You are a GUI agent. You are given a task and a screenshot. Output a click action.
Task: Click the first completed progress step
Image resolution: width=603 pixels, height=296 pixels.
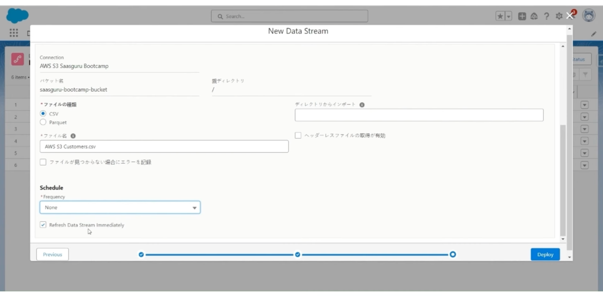(x=141, y=255)
